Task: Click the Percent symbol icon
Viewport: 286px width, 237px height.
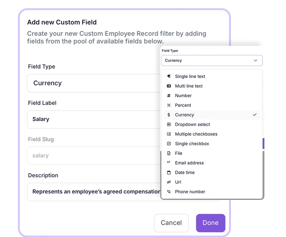Action: click(x=169, y=105)
